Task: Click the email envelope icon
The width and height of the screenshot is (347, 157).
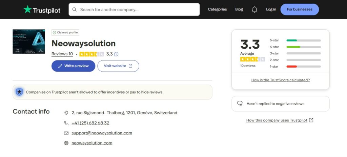Action: pyautogui.click(x=66, y=133)
